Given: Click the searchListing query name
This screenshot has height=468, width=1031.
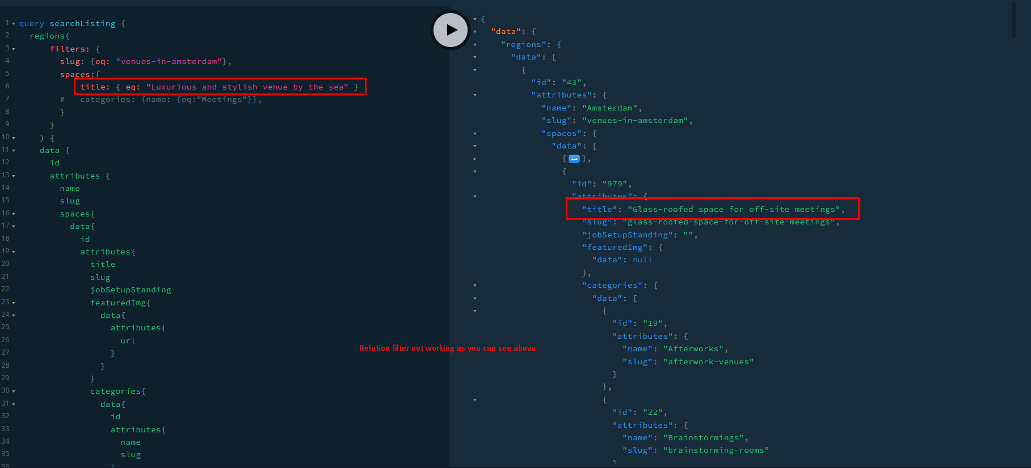Looking at the screenshot, I should click(82, 24).
